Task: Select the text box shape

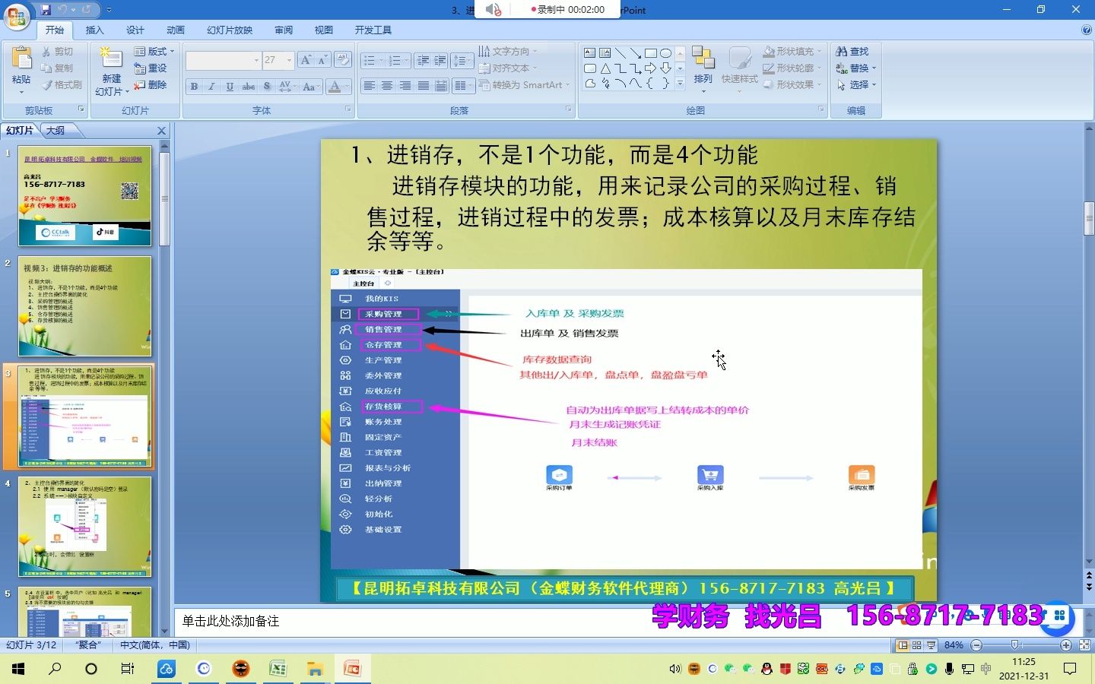Action: 590,53
